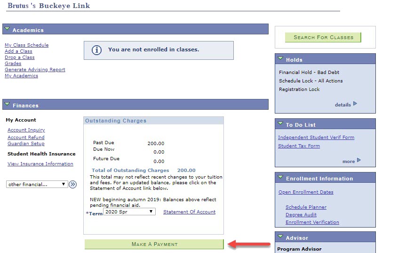Viewport: 398px width, 253px height.
Task: Click the Past Due amount 200.00
Action: coord(156,143)
